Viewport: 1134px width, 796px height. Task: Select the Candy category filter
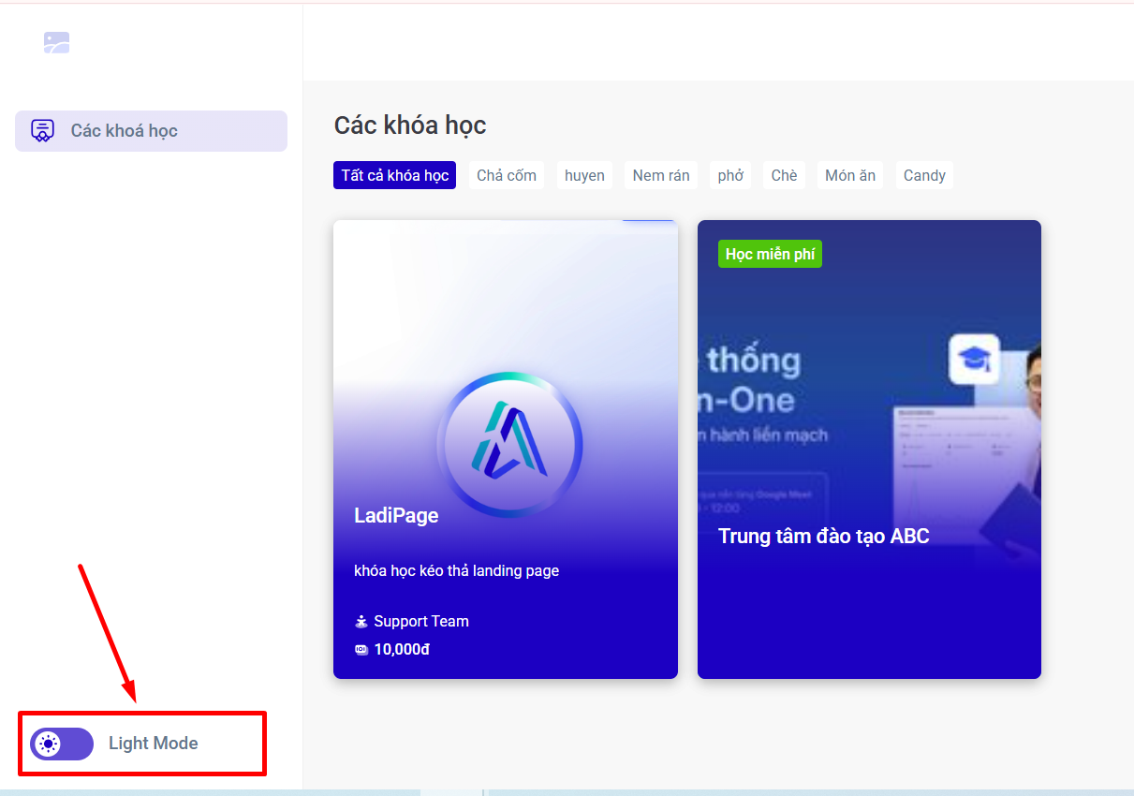924,175
